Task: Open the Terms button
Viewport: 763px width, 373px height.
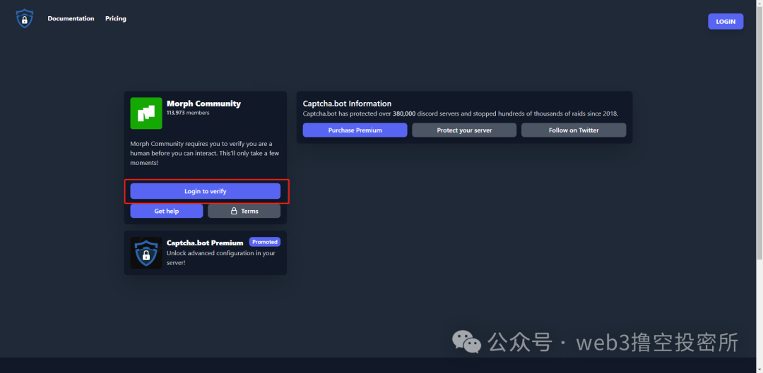Action: pyautogui.click(x=244, y=212)
